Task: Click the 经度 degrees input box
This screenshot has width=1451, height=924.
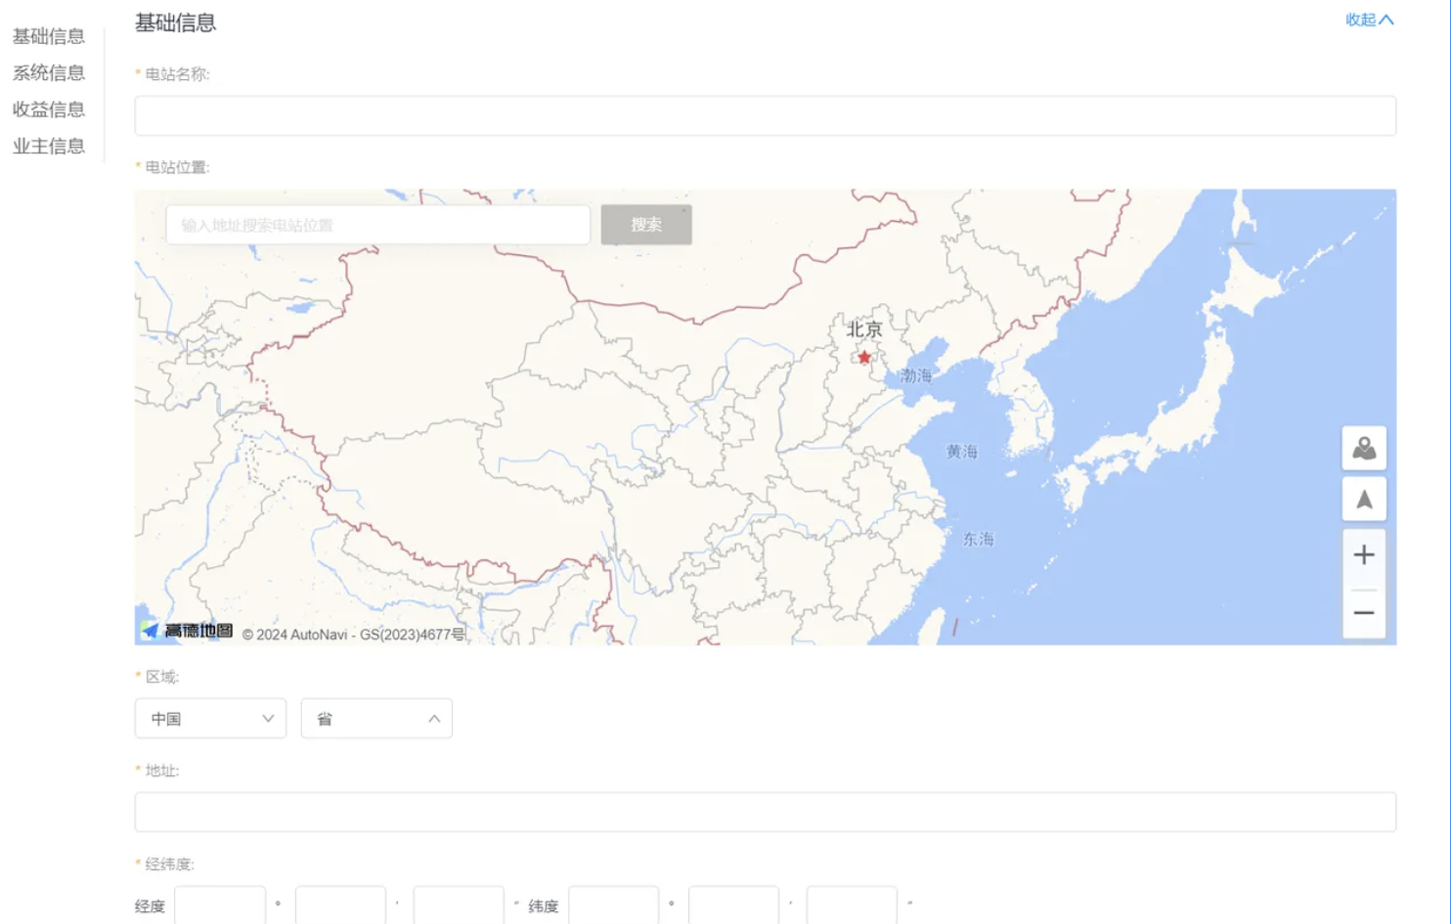Action: pyautogui.click(x=220, y=905)
